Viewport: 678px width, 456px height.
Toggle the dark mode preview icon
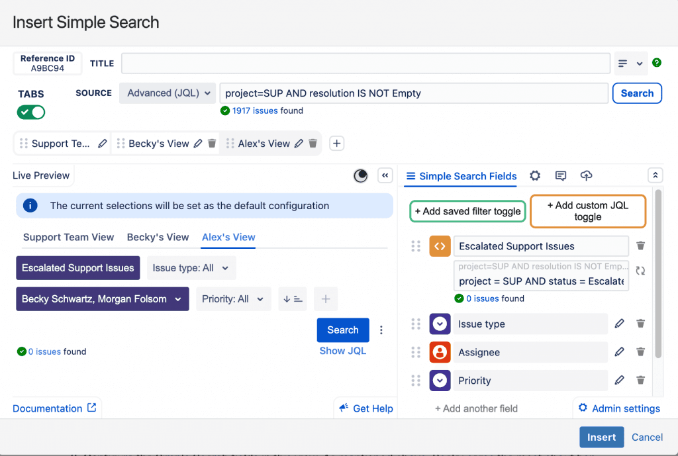pyautogui.click(x=360, y=175)
